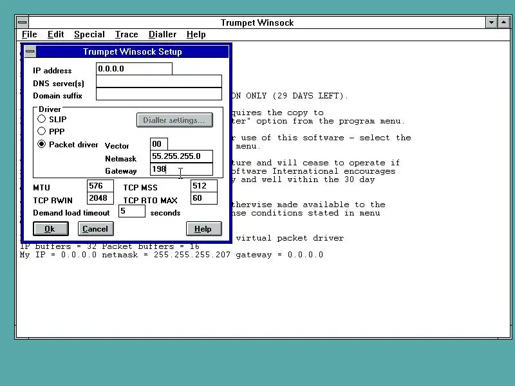Click the Trumpet Winsock Setup title bar
The height and width of the screenshot is (386, 515).
click(133, 51)
